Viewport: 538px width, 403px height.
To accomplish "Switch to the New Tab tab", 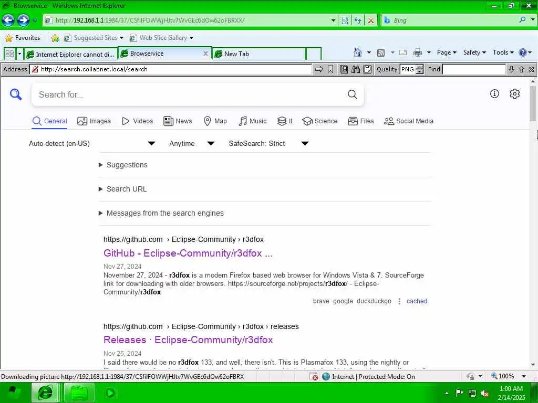I will point(259,54).
